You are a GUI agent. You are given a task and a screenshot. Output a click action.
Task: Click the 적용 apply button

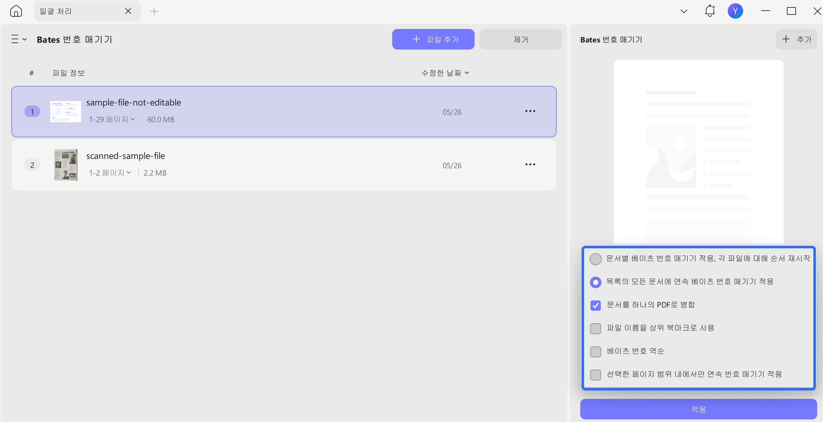click(x=698, y=409)
